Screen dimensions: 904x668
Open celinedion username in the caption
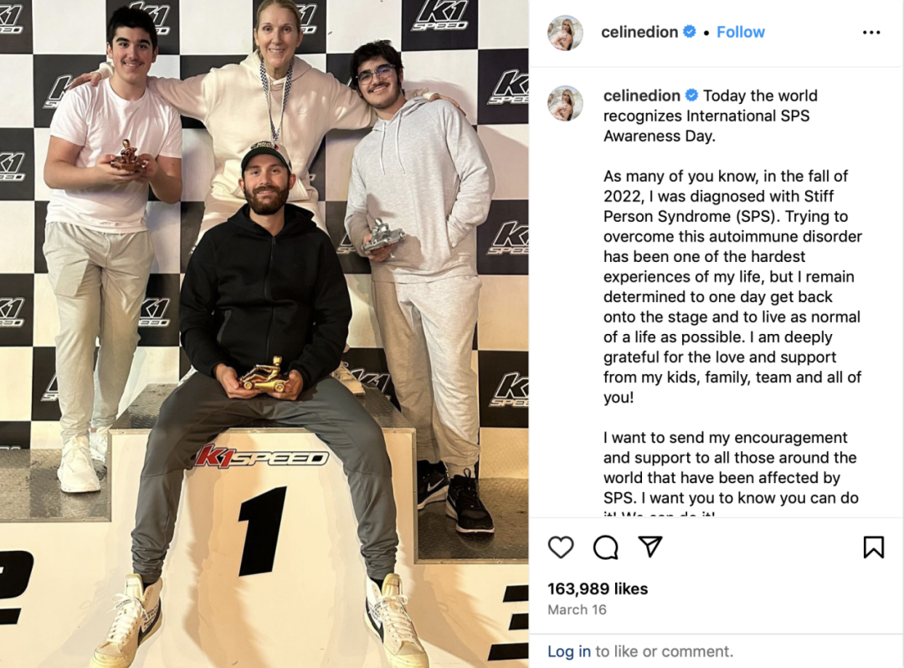(x=642, y=95)
